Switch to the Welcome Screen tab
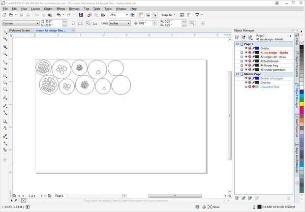 20,30
